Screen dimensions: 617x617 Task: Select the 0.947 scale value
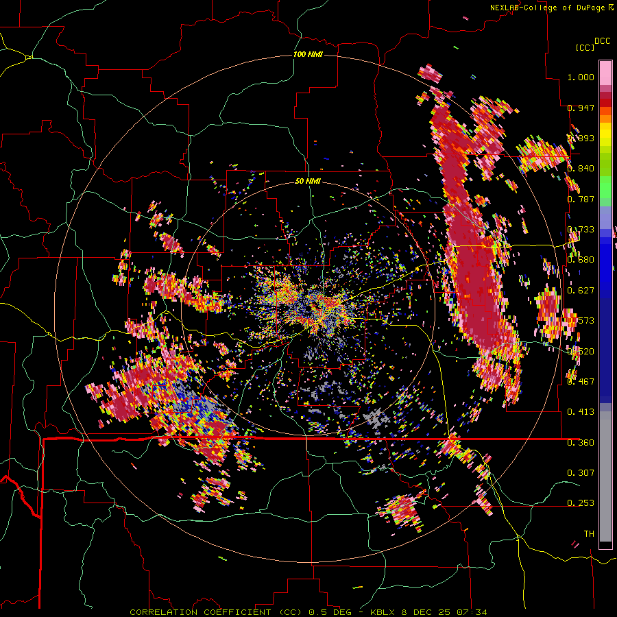click(x=581, y=108)
